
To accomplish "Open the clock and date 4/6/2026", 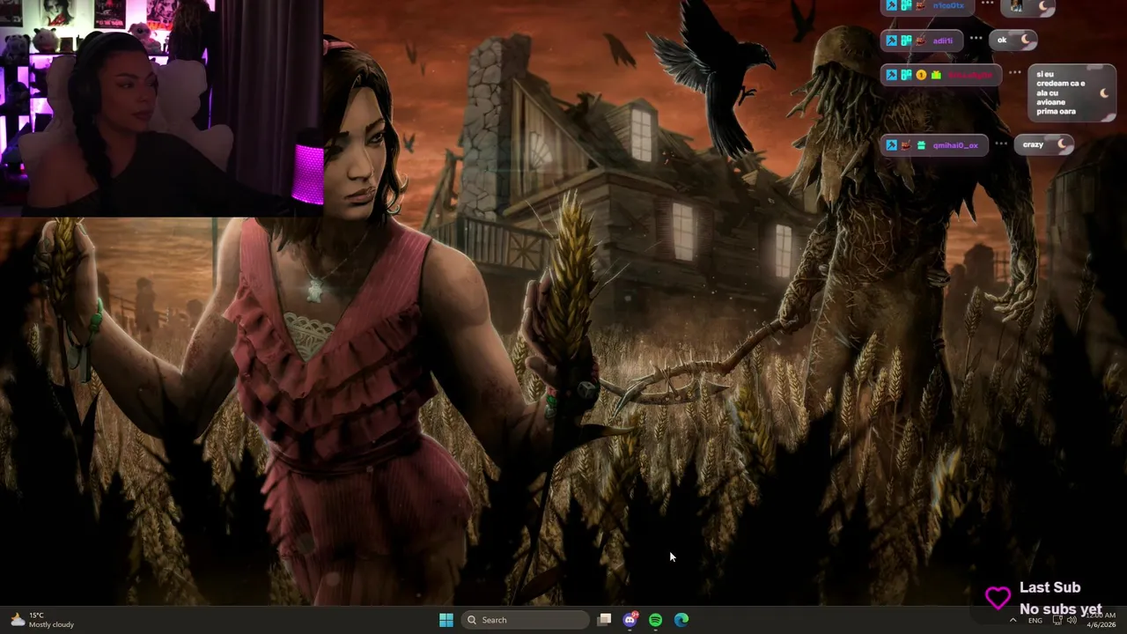I will 1101,620.
